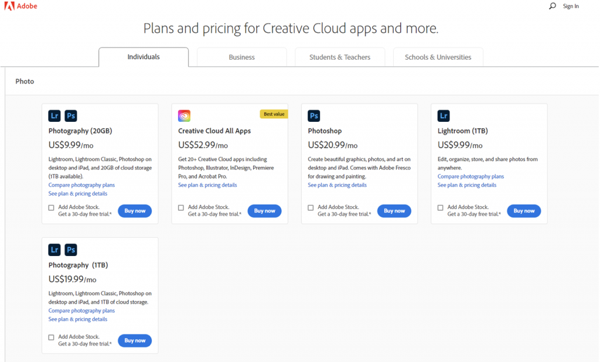Click the Creative Cloud rainbow icon
Screen dimensions: 600x362
tap(185, 116)
